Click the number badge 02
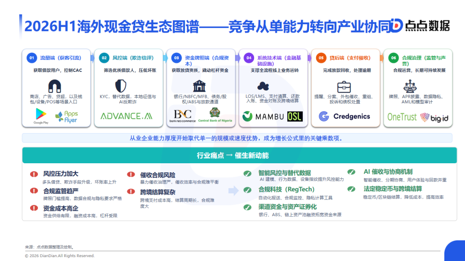Viewport: 465px width, 261px height. pyautogui.click(x=104, y=58)
